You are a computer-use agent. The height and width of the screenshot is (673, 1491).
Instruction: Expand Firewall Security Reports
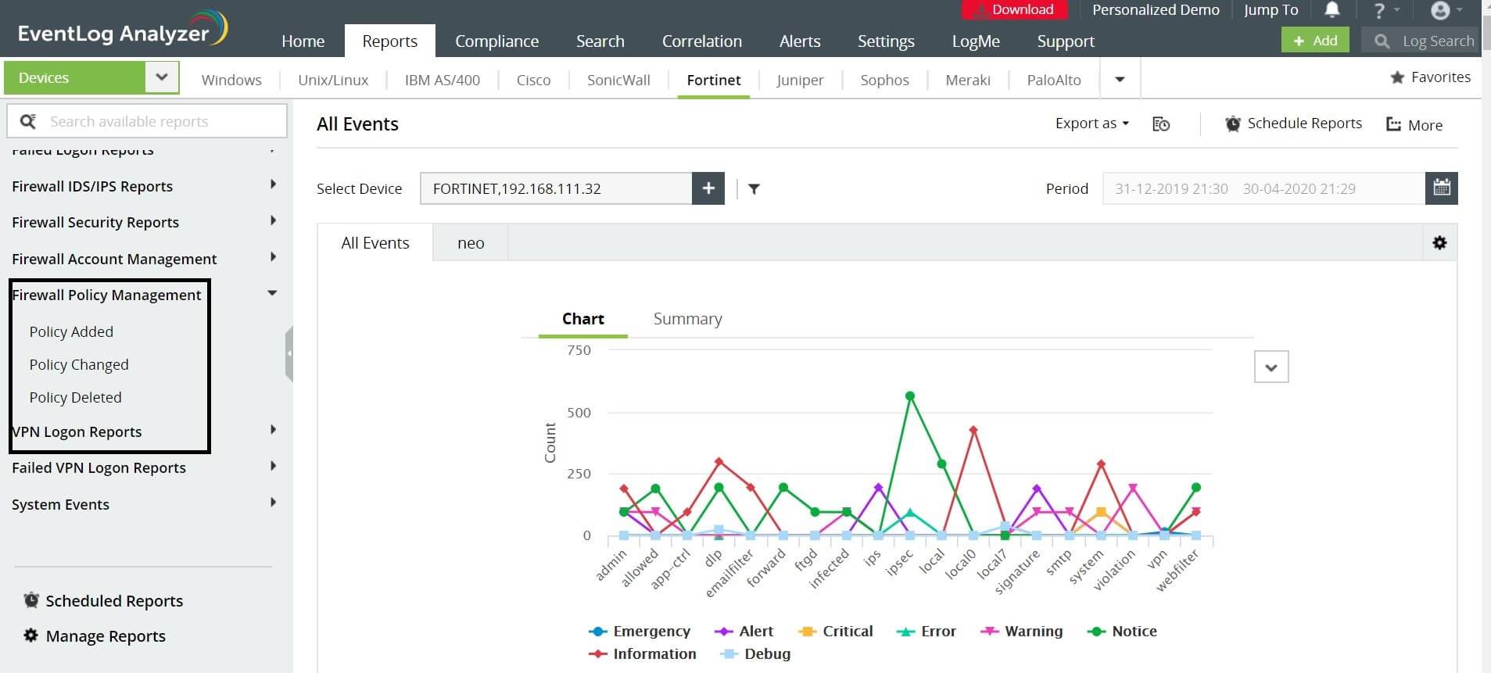point(273,220)
